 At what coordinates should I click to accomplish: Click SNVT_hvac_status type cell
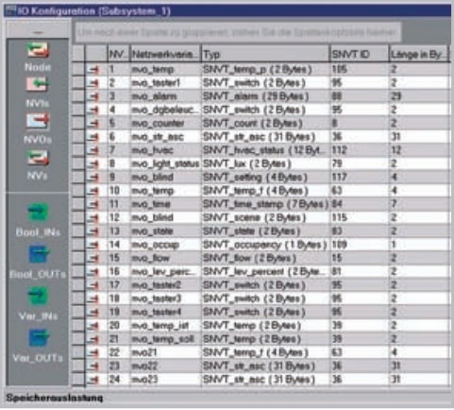point(265,150)
